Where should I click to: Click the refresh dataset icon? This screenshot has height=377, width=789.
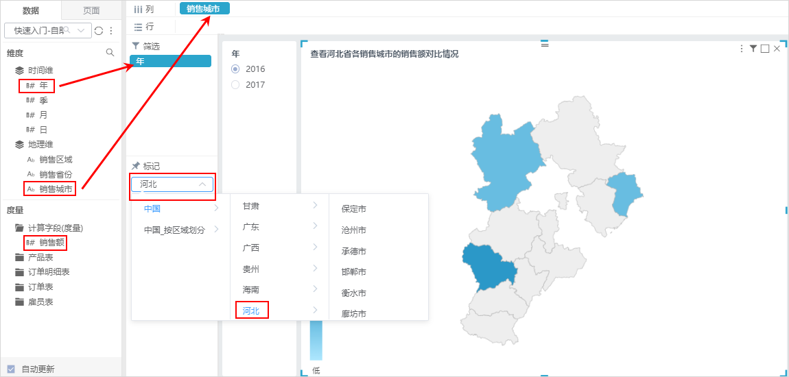(99, 31)
